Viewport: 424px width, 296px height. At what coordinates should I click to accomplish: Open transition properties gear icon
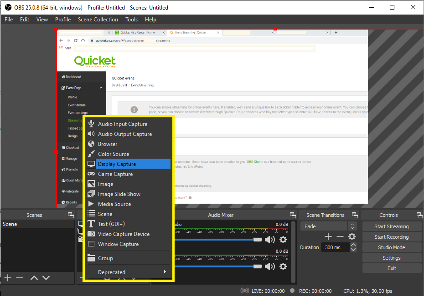(352, 237)
